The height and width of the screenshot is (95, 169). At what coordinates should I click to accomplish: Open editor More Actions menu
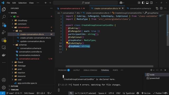165,8
